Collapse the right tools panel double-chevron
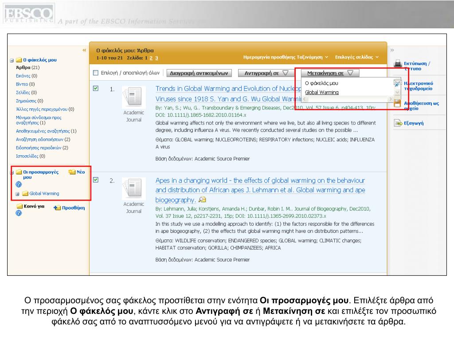Screen dimensions: 454x340 point(392,50)
